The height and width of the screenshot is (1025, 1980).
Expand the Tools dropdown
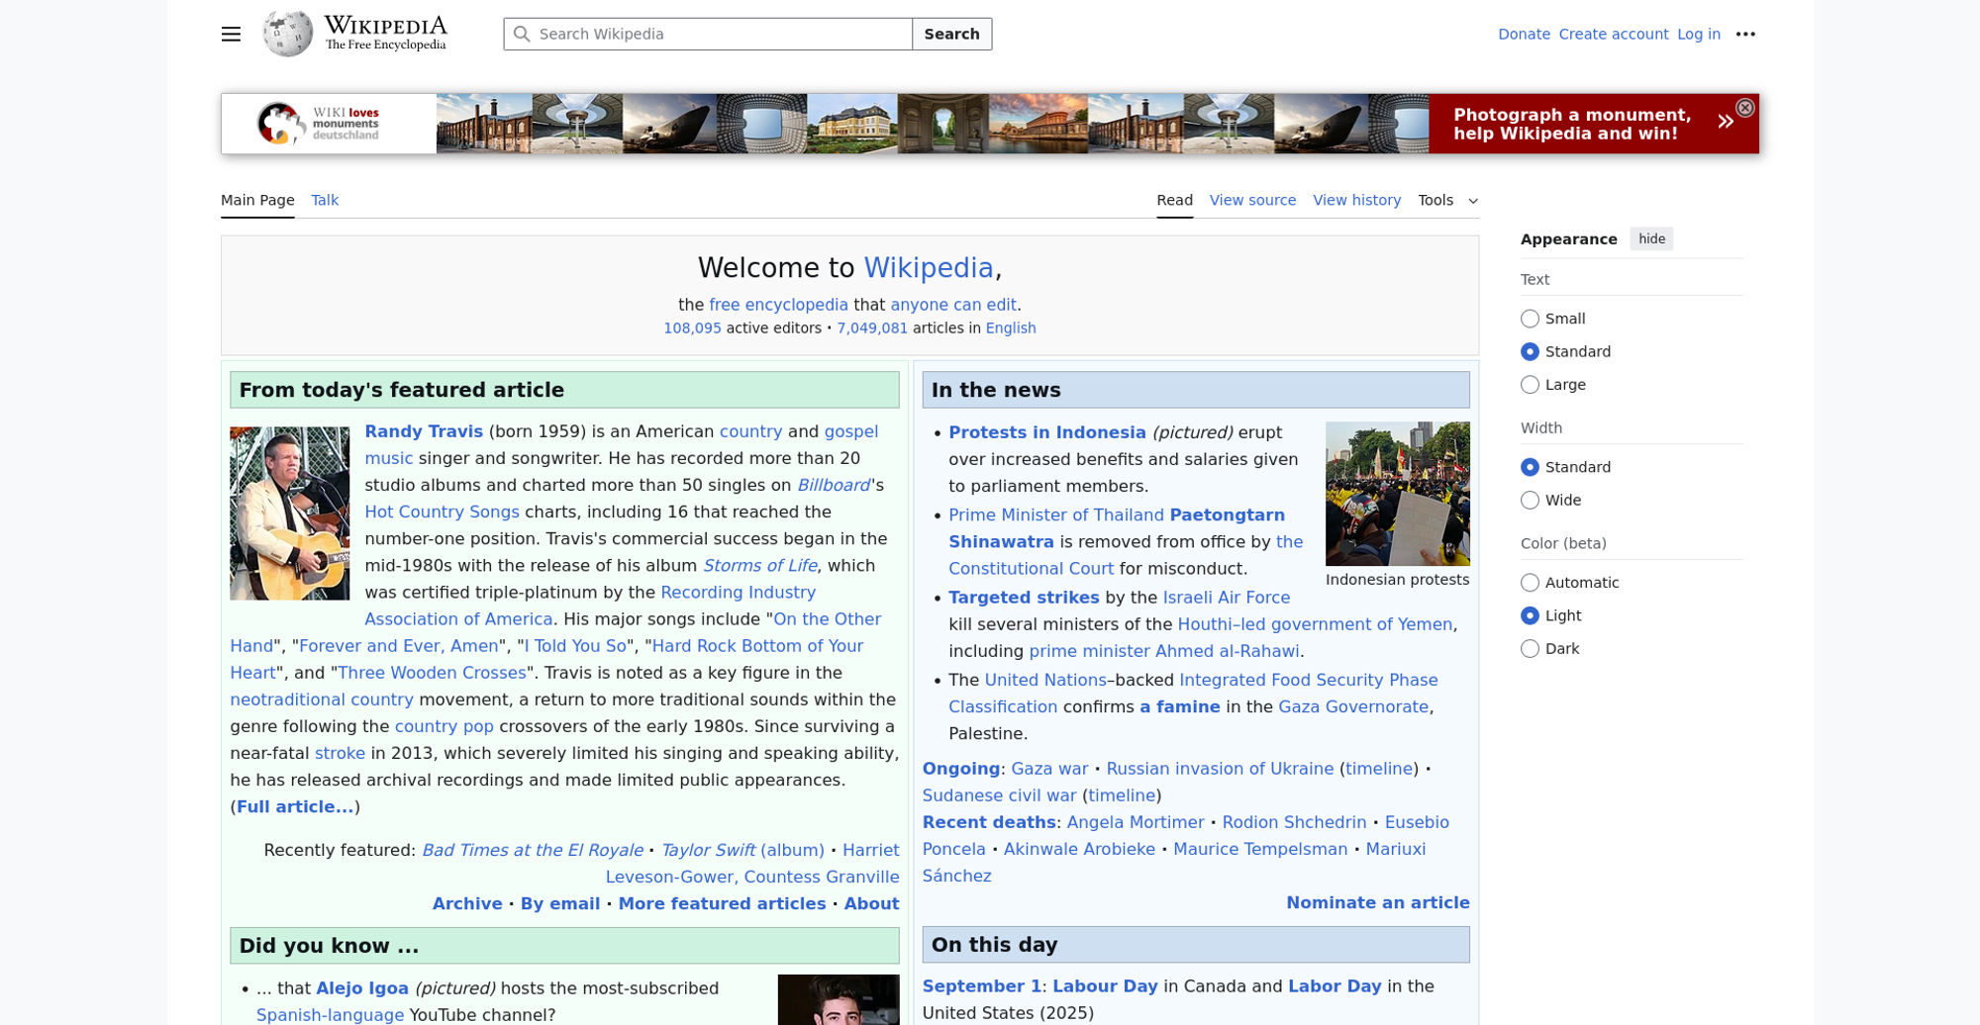point(1447,200)
